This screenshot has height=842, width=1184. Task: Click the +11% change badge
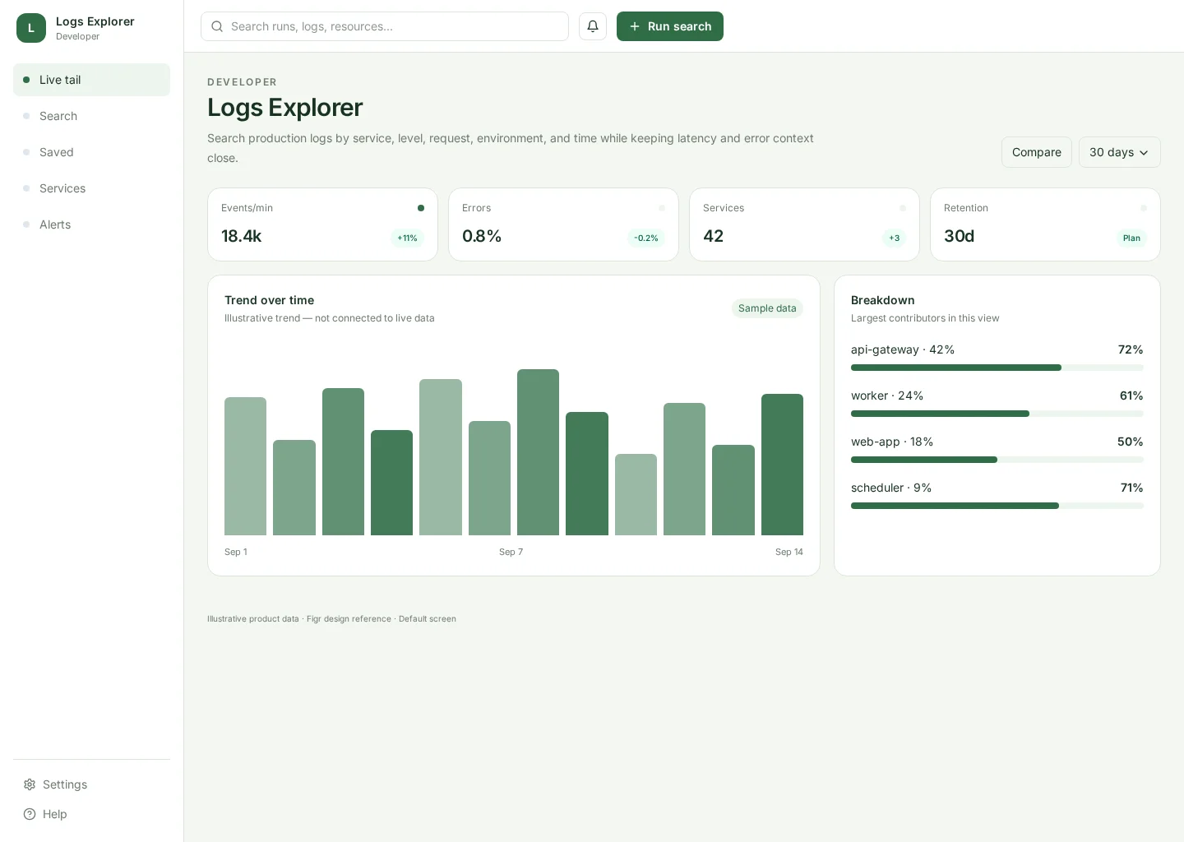pyautogui.click(x=407, y=238)
